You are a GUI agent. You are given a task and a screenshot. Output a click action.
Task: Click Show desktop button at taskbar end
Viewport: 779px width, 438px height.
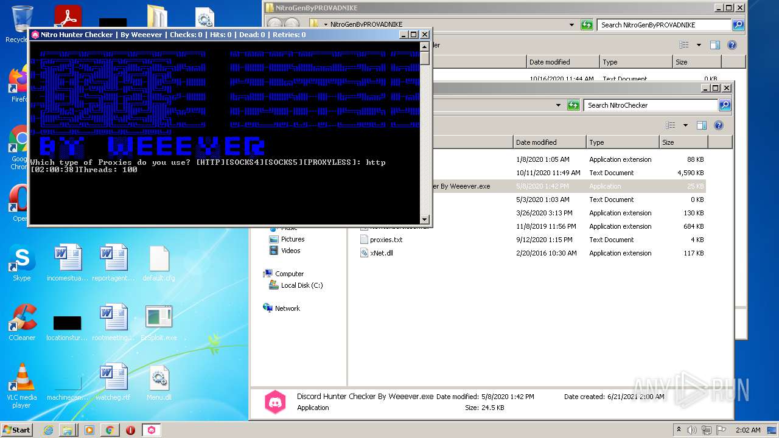772,430
